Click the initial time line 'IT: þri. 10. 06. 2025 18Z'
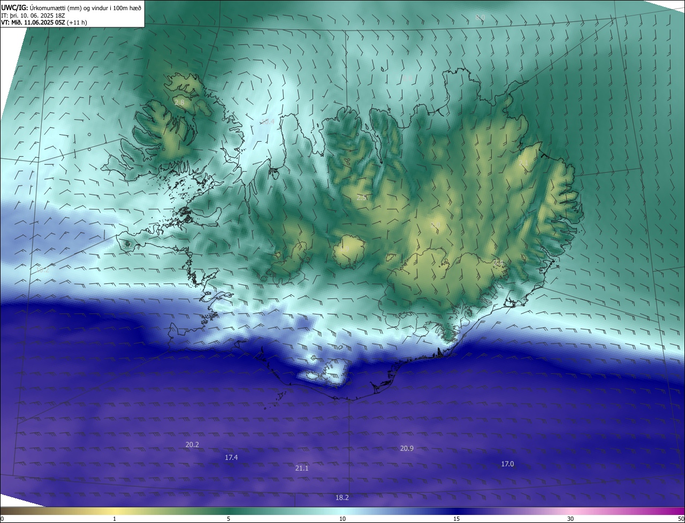This screenshot has height=523, width=685. tap(33, 15)
